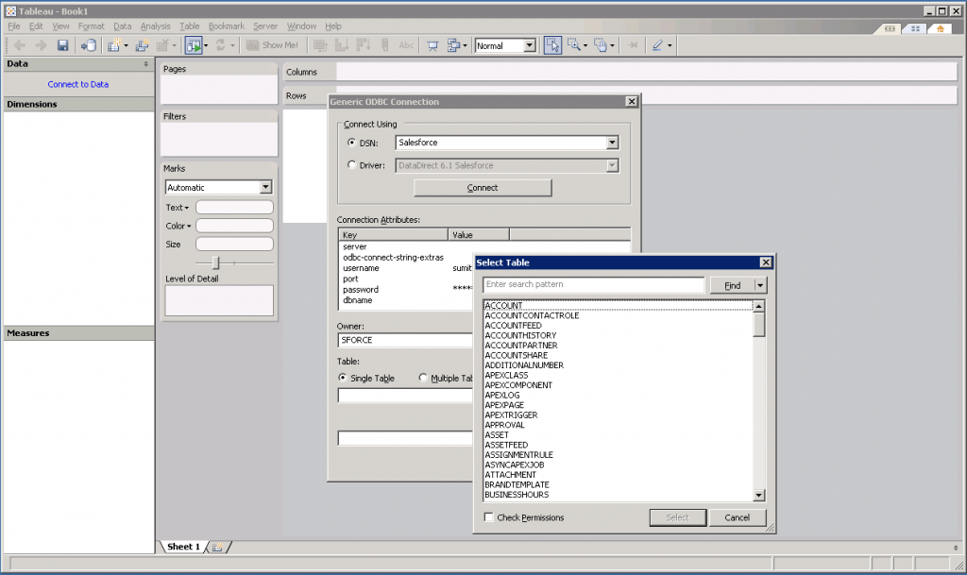Click the Run Update toolbar icon
This screenshot has height=575, width=967.
[x=194, y=45]
